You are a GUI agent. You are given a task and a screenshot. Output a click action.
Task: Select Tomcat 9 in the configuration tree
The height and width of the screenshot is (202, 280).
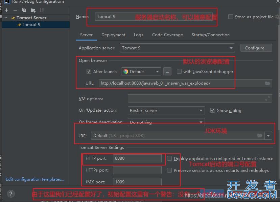tap(36, 25)
